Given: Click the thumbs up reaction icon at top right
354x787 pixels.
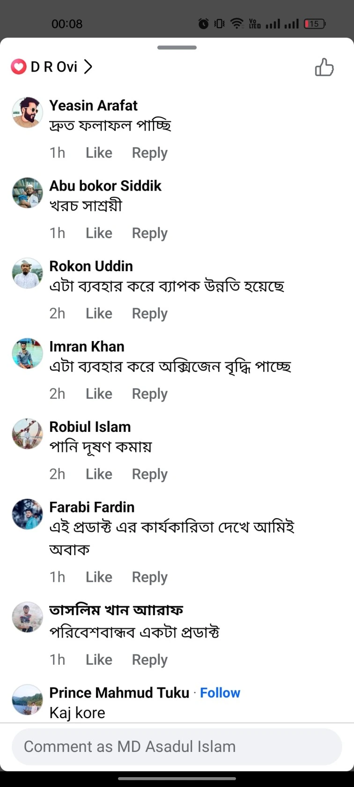Looking at the screenshot, I should (324, 67).
